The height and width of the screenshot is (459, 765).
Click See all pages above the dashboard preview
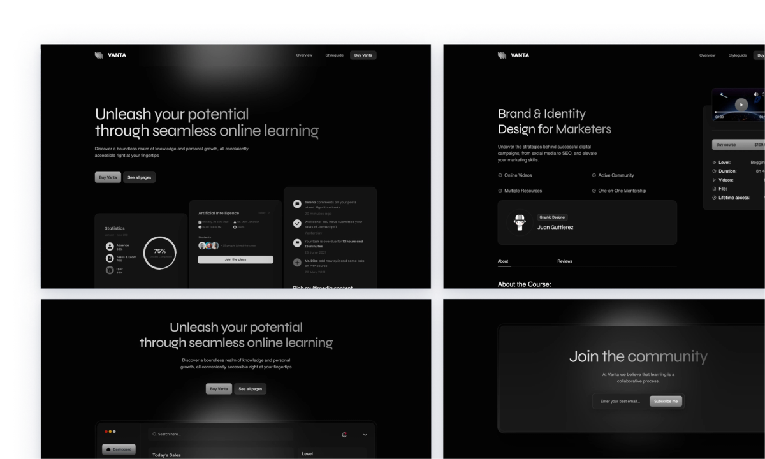[250, 389]
